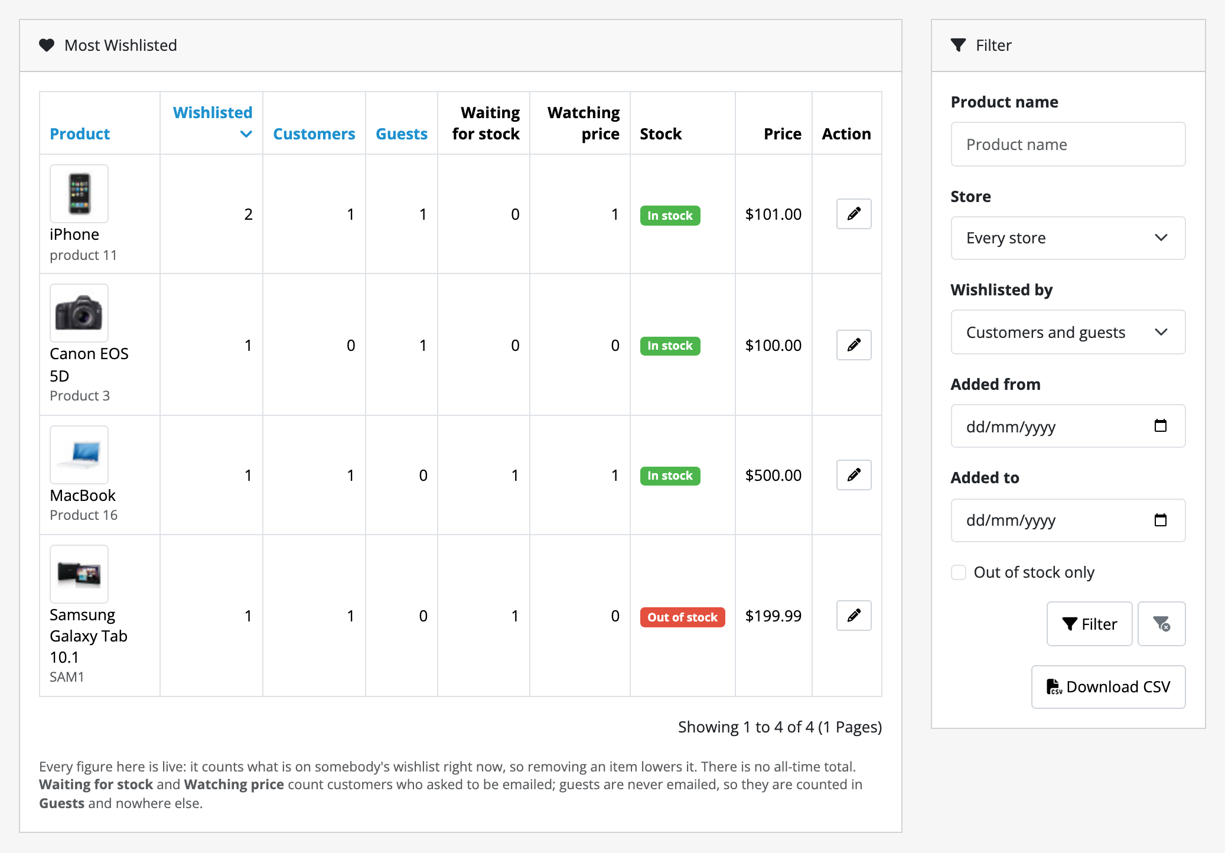Click the Wishlisted sort direction arrow
Screen dimensions: 1225x853
click(x=246, y=134)
